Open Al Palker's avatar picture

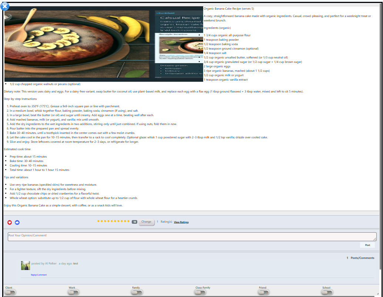tap(26, 265)
